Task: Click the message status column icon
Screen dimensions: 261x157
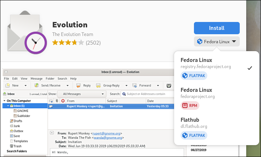Action: tap(51, 101)
